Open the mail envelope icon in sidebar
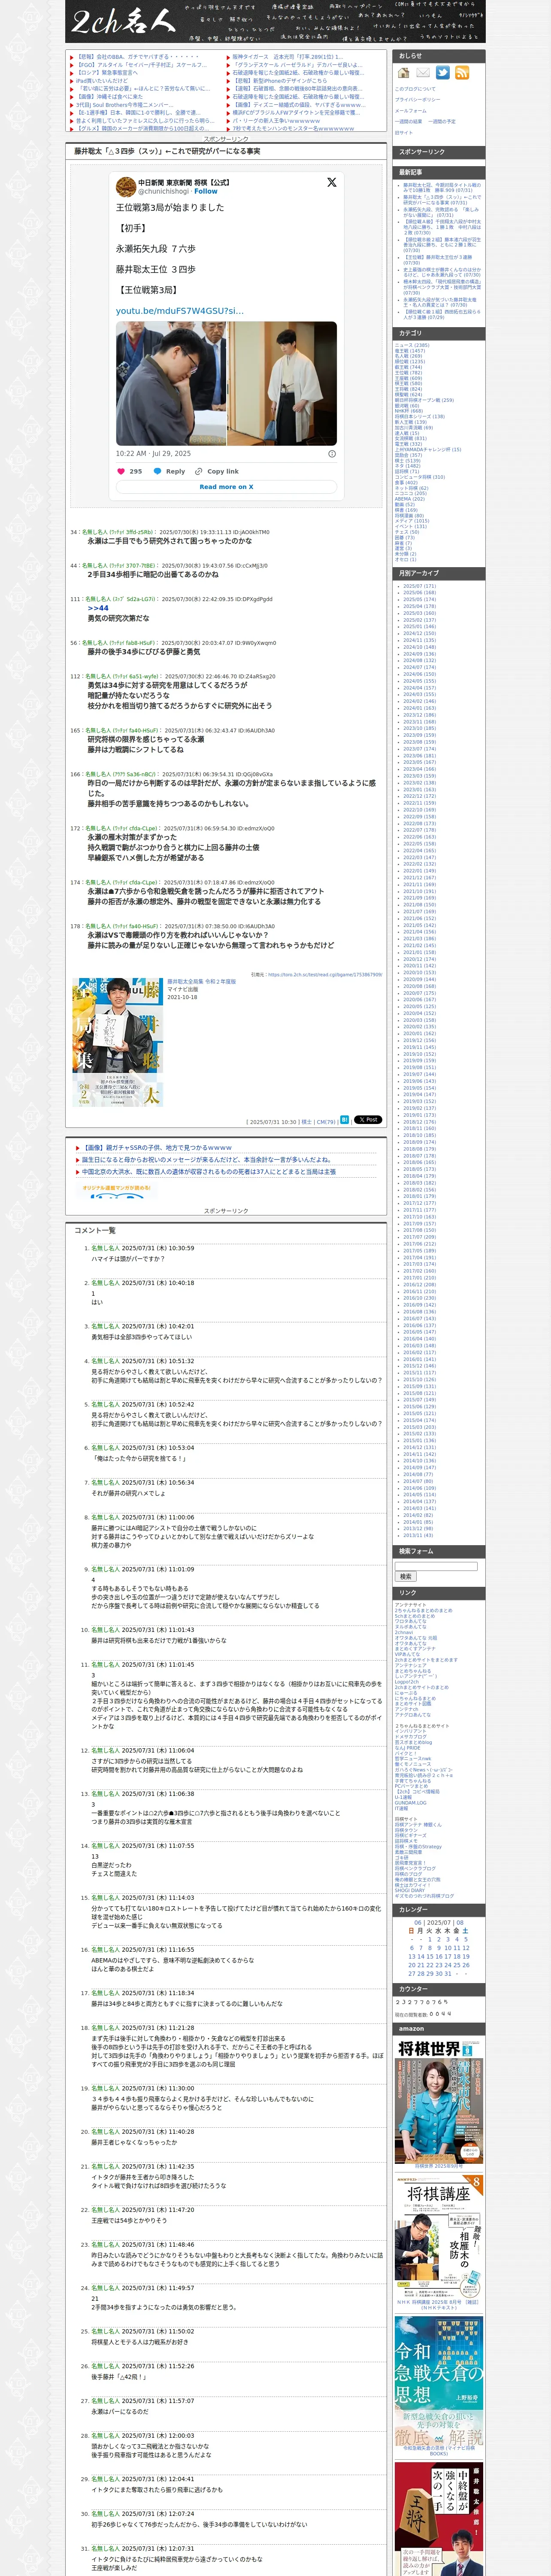The height and width of the screenshot is (2576, 551). point(423,73)
